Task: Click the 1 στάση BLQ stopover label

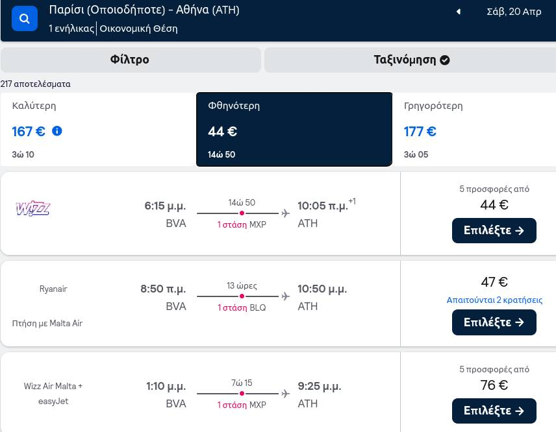Action: point(242,307)
